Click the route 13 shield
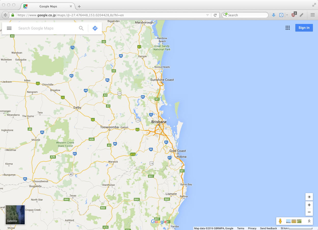 point(152,163)
